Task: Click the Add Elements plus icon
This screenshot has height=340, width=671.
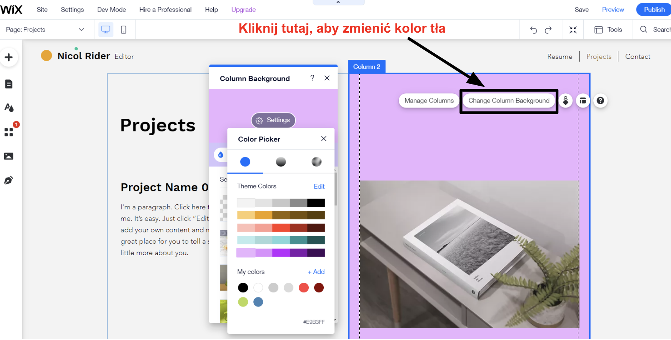Action: [8, 58]
